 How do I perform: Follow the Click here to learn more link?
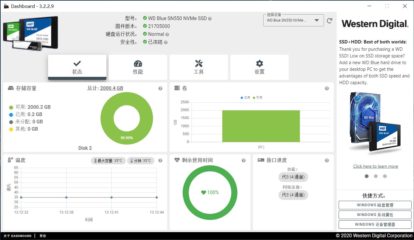(375, 166)
